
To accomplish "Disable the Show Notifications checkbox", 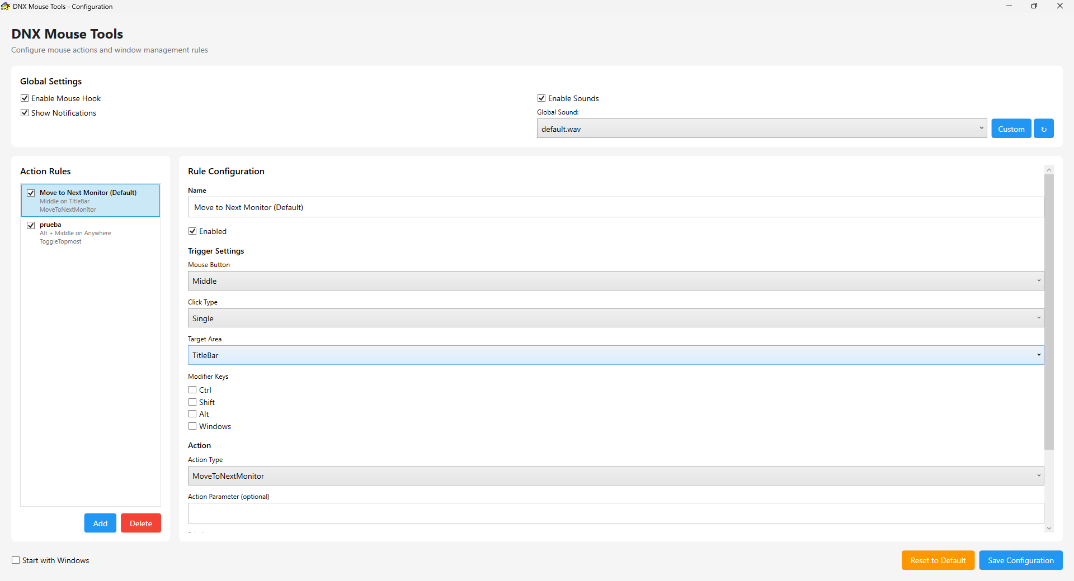I will 25,113.
